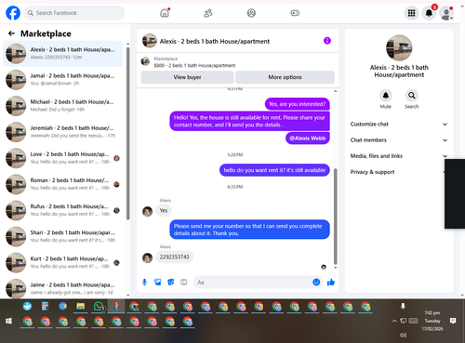Image resolution: width=465 pixels, height=343 pixels.
Task: Click the View buyer button
Action: point(187,77)
